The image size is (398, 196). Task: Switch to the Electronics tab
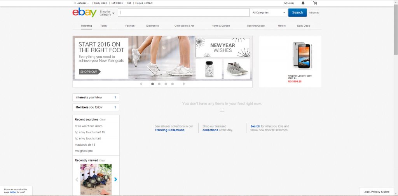pos(152,26)
